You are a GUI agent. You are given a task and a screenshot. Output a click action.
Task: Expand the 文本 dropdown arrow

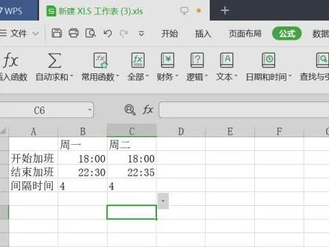point(236,75)
